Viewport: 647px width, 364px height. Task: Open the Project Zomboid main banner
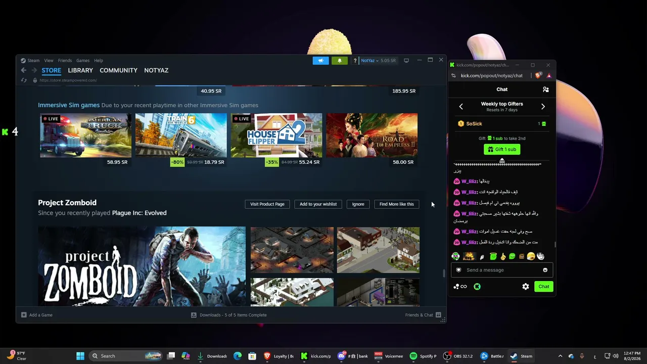click(x=142, y=266)
